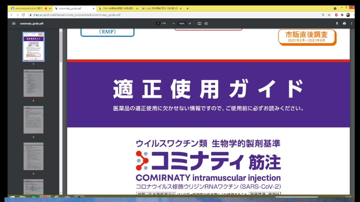
Task: Select page 2 thumbnail
Action: point(33,83)
